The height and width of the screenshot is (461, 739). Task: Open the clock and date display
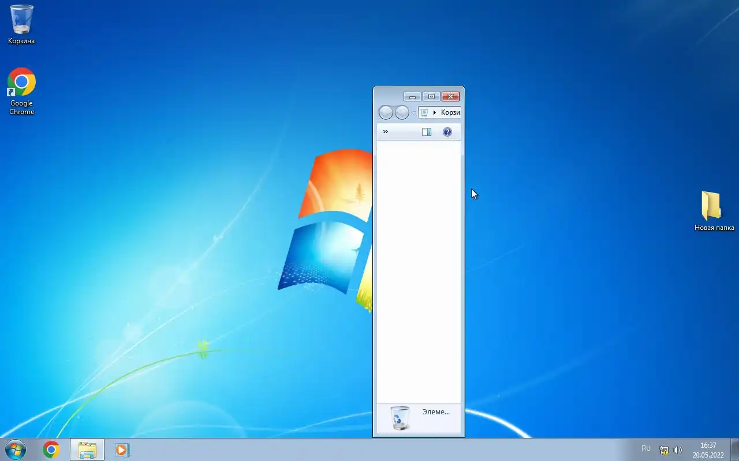(708, 450)
